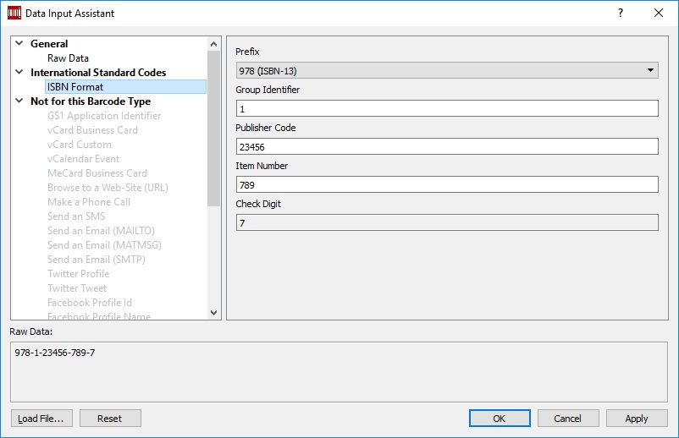679x438 pixels.
Task: Focus the Publisher Code input field
Action: coord(447,146)
